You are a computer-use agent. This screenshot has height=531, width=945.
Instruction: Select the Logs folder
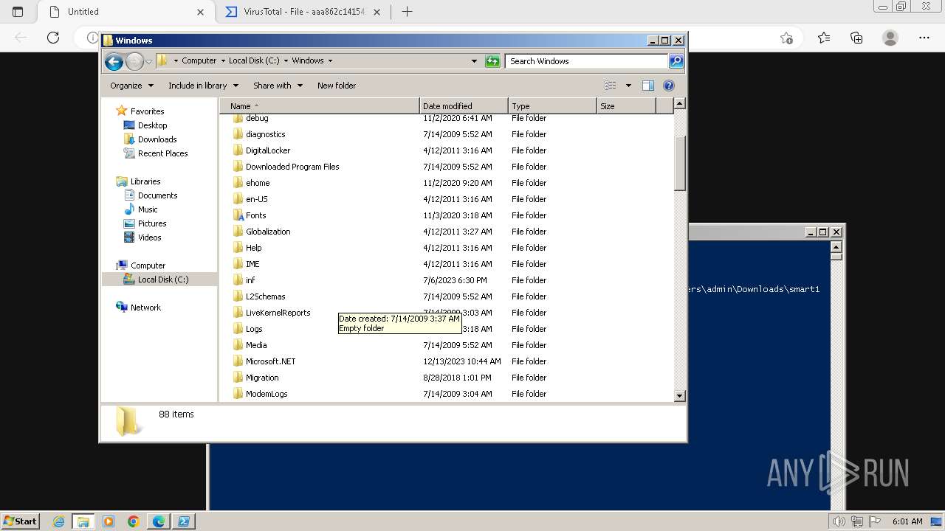[x=254, y=329]
